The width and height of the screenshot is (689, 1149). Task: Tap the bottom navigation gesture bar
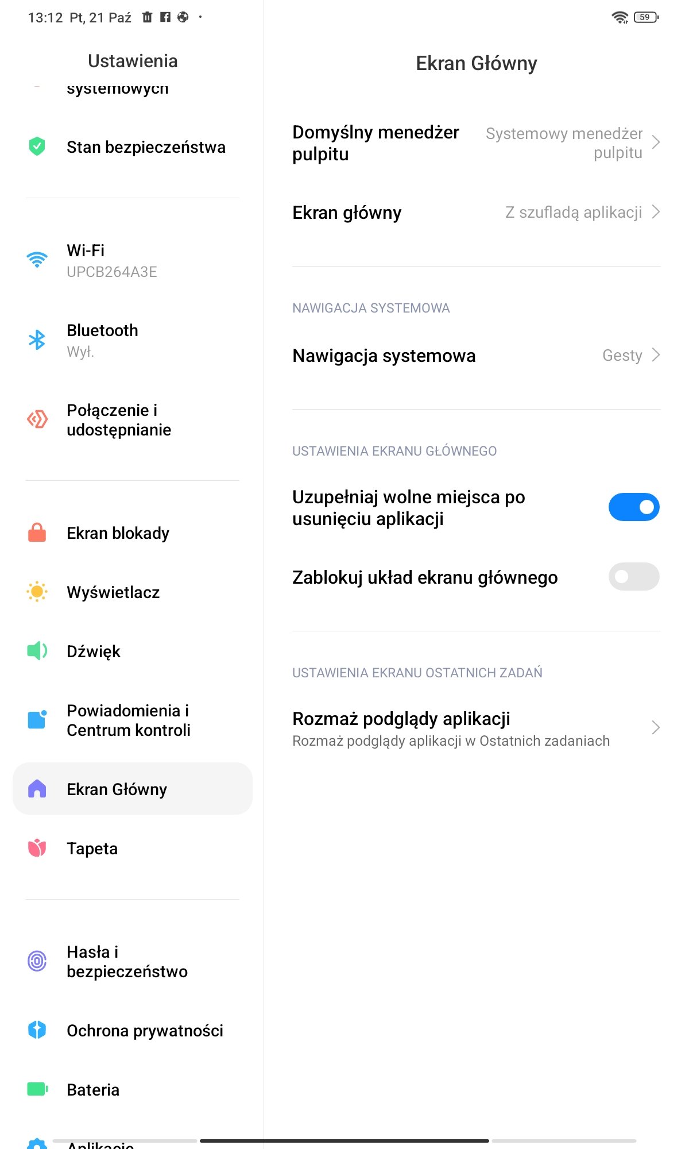click(x=344, y=1140)
